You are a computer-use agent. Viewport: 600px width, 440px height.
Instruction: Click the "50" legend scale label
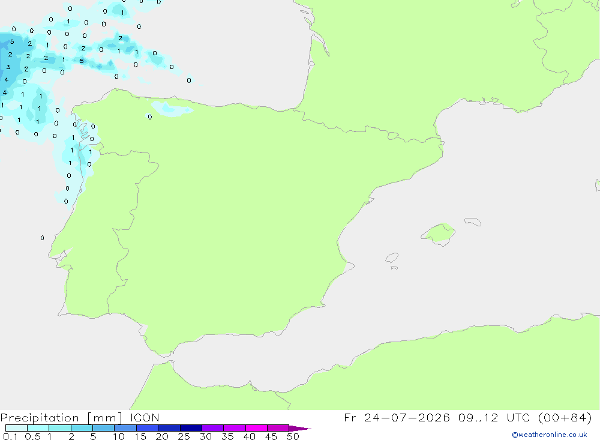point(293,436)
